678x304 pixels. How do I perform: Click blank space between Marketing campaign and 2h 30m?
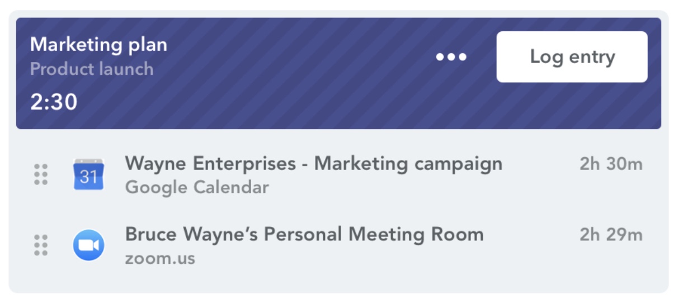click(540, 164)
